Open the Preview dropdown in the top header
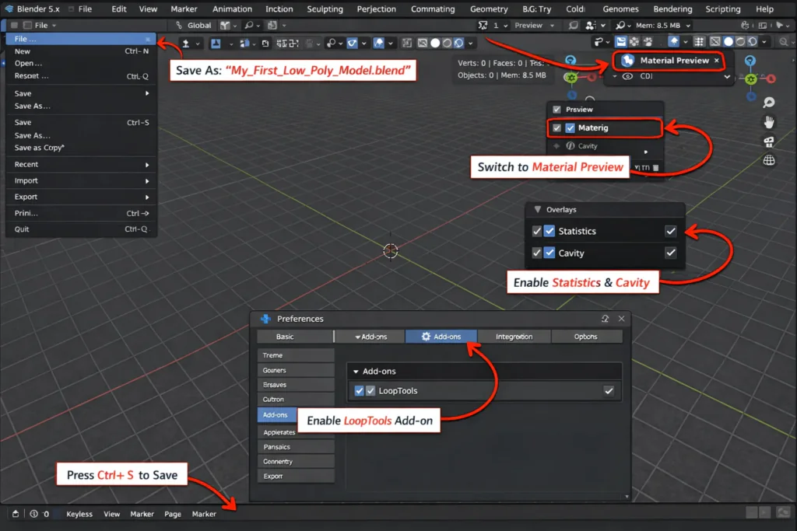The width and height of the screenshot is (797, 531). point(534,26)
